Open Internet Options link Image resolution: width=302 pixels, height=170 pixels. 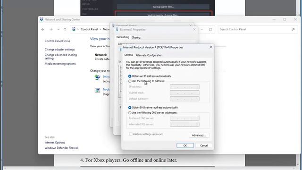55,143
